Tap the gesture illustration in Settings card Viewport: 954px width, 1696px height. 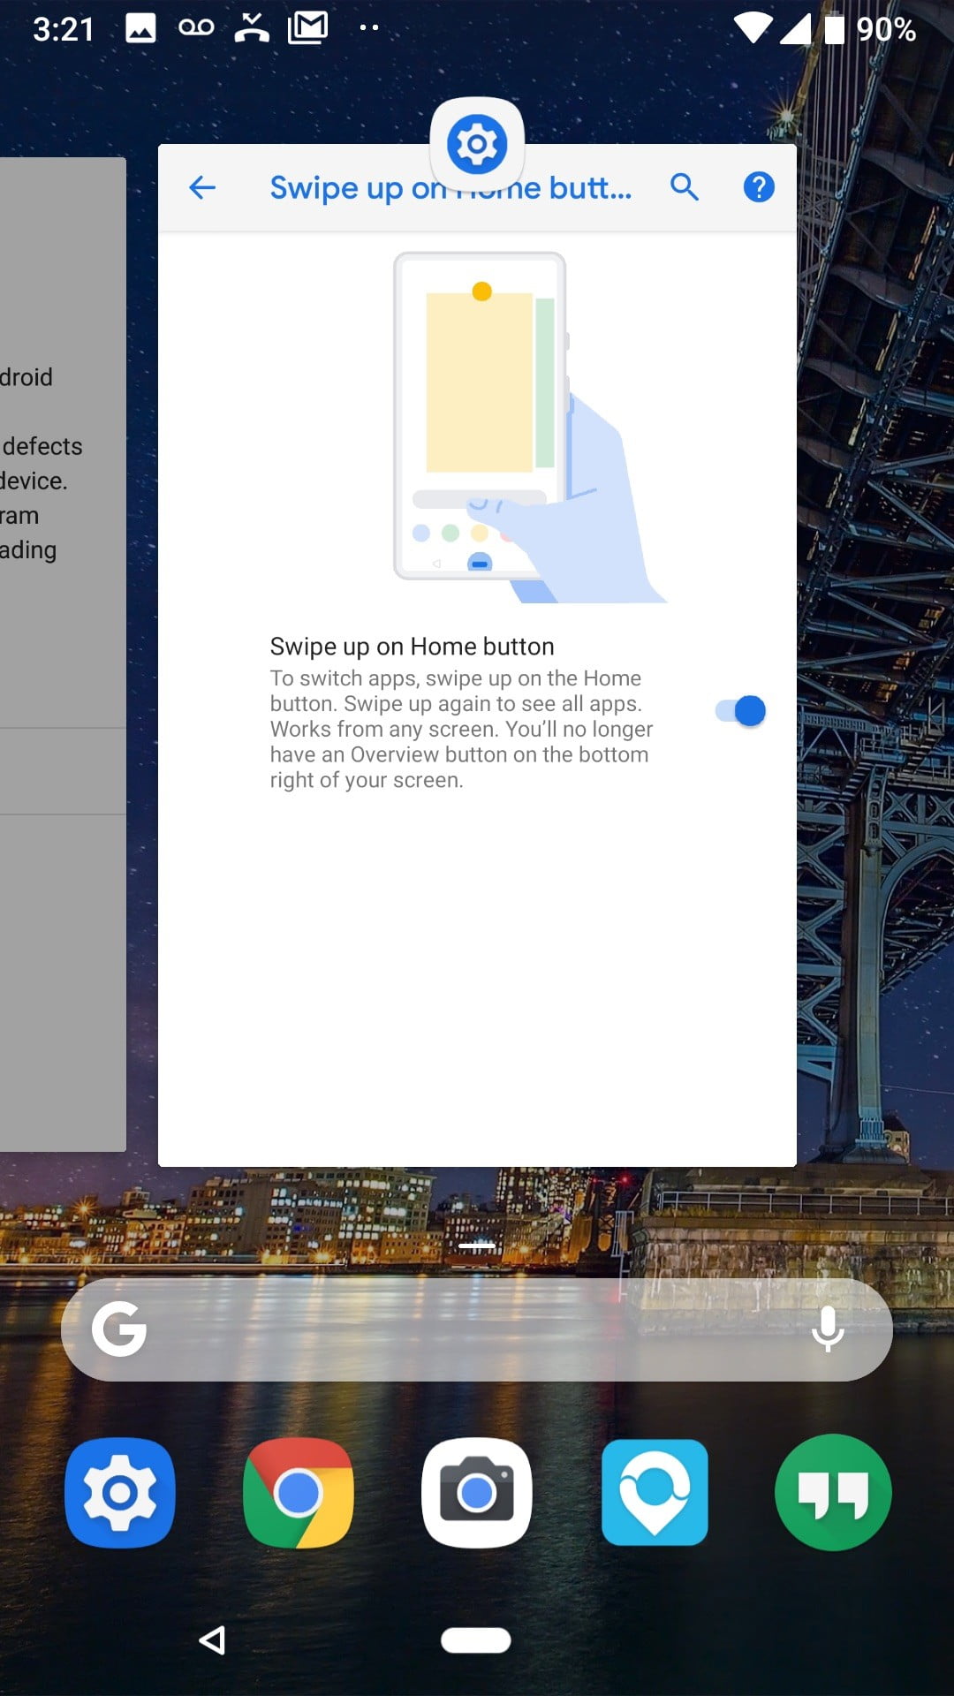point(530,428)
